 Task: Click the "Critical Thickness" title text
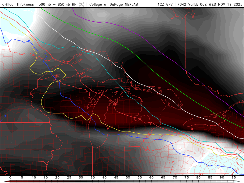[x=18, y=5]
